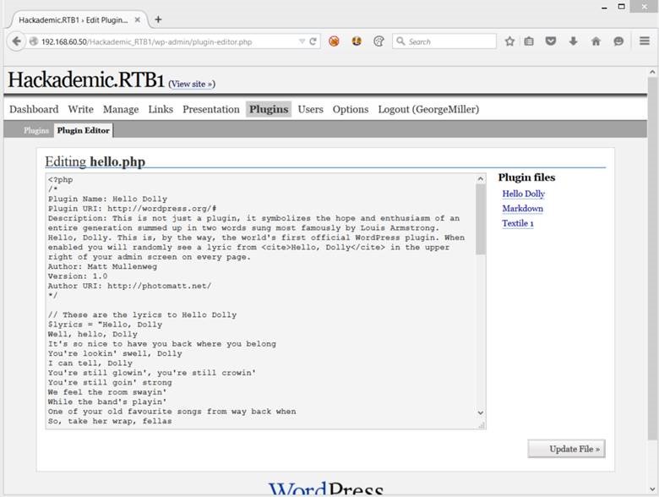Save page to Pocket icon

pyautogui.click(x=551, y=41)
